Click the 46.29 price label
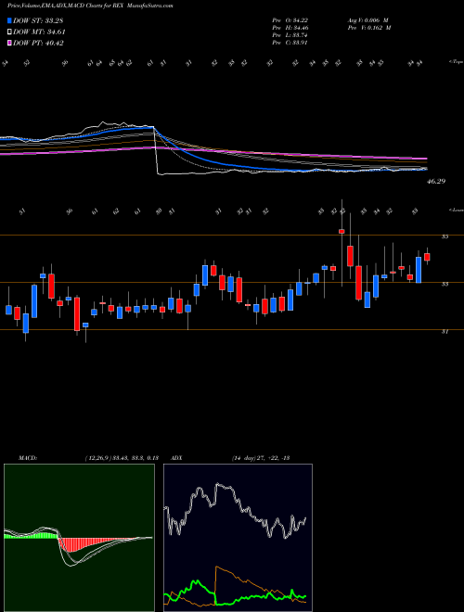Image resolution: width=464 pixels, height=612 pixels. [436, 182]
